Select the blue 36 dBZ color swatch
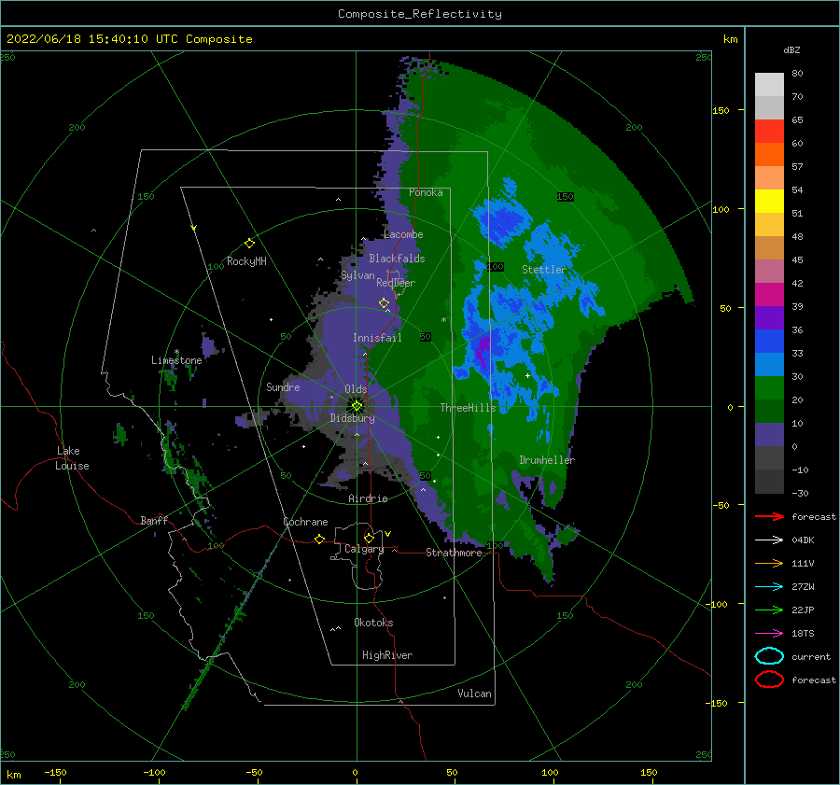The height and width of the screenshot is (785, 840). tap(769, 342)
